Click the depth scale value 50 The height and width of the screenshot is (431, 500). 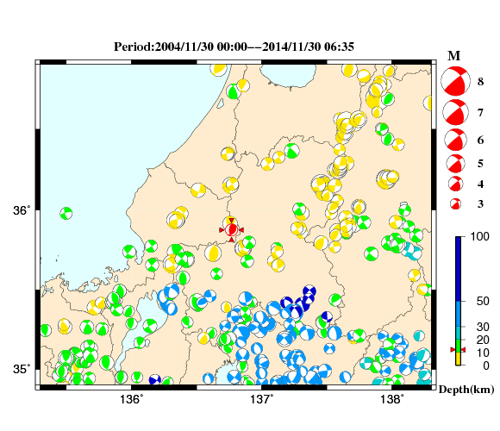point(483,301)
